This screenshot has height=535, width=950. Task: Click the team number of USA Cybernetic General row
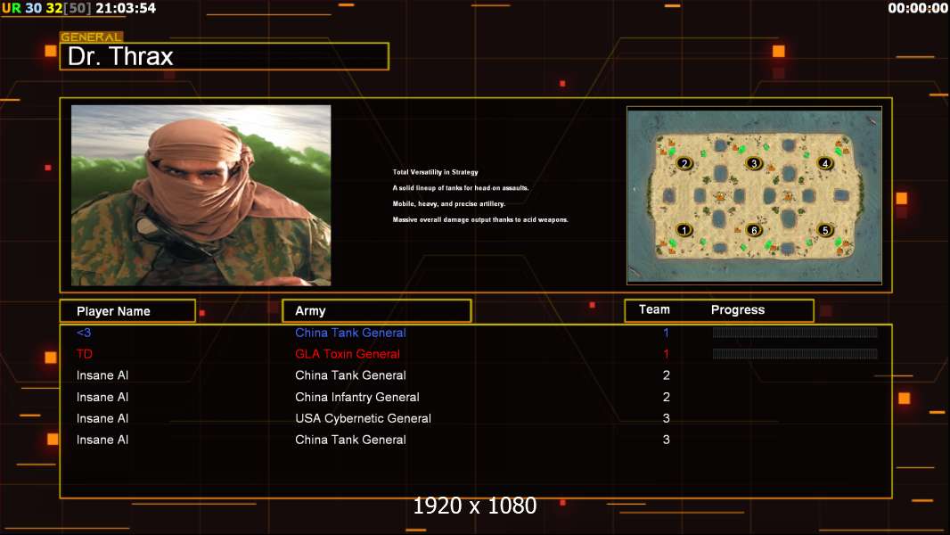click(666, 418)
